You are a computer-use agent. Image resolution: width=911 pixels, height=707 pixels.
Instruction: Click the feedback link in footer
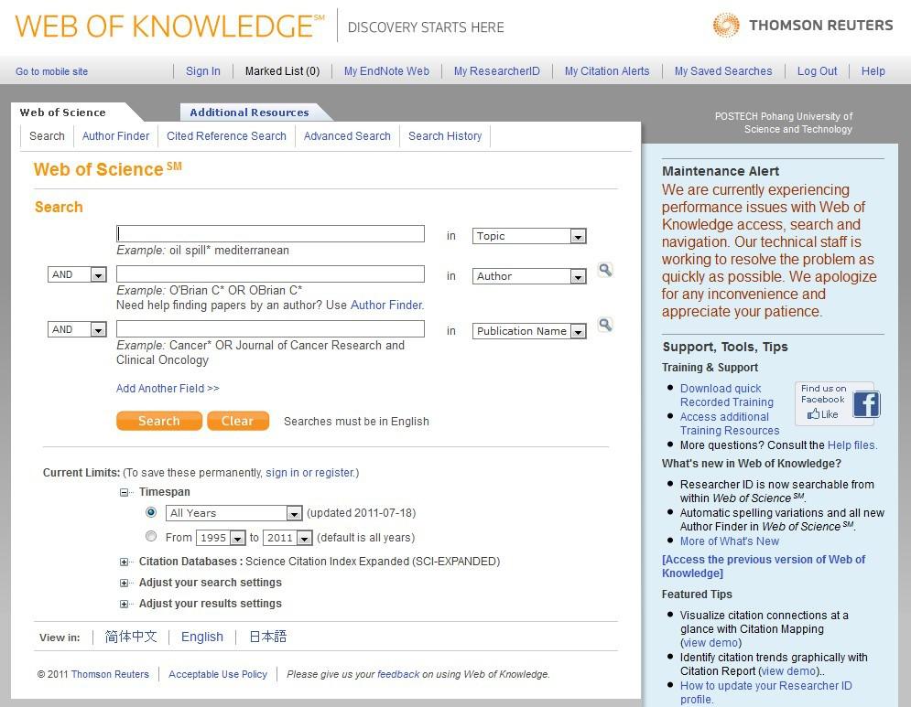398,674
